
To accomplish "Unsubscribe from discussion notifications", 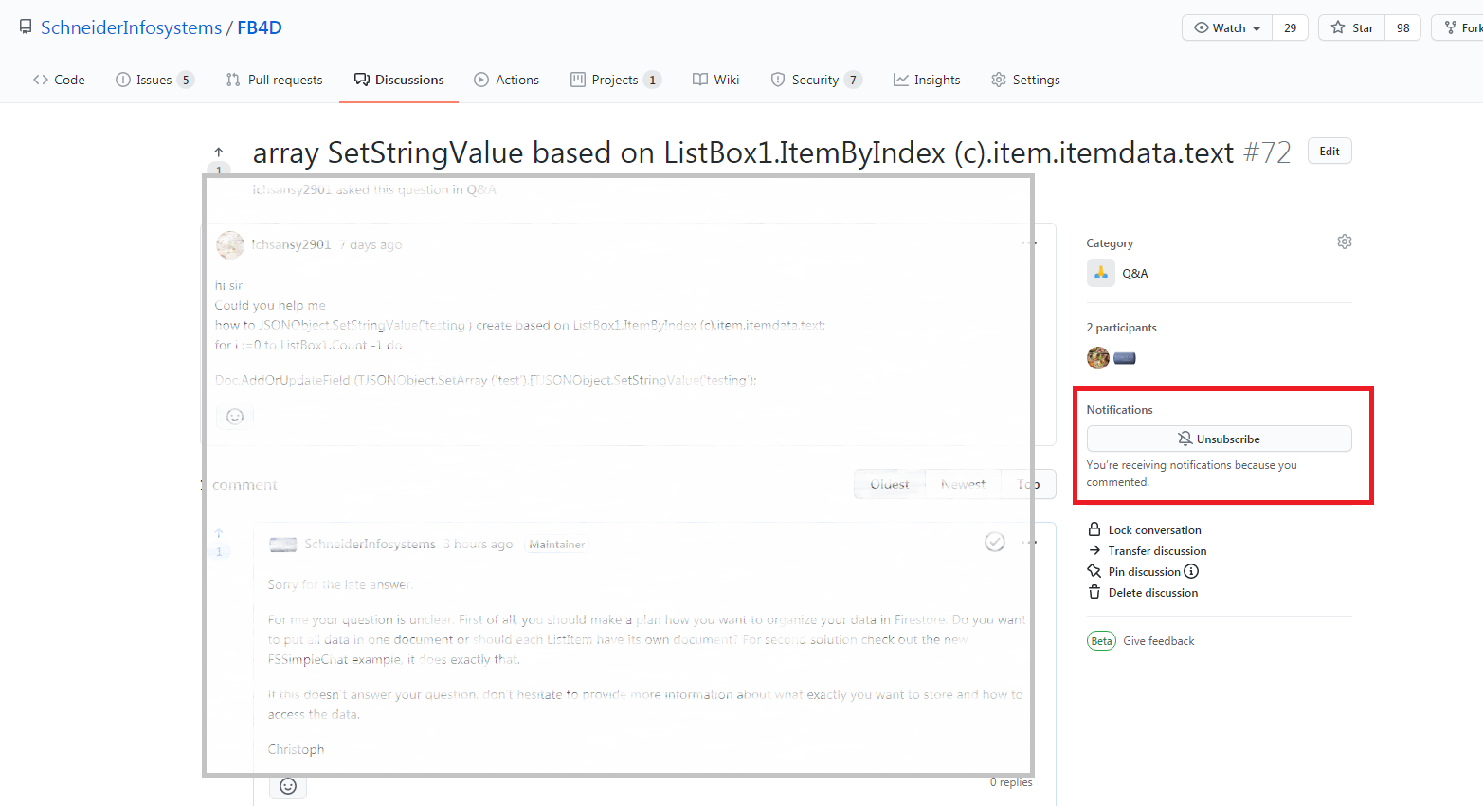I will [x=1219, y=439].
